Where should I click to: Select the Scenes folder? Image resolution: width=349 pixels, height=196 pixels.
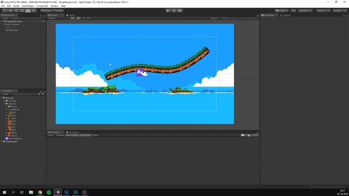(11, 101)
